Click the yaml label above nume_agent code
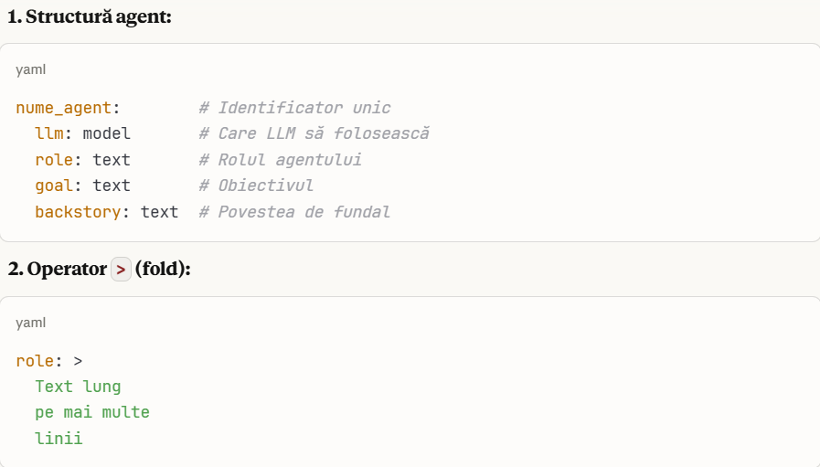The height and width of the screenshot is (467, 820). [31, 69]
